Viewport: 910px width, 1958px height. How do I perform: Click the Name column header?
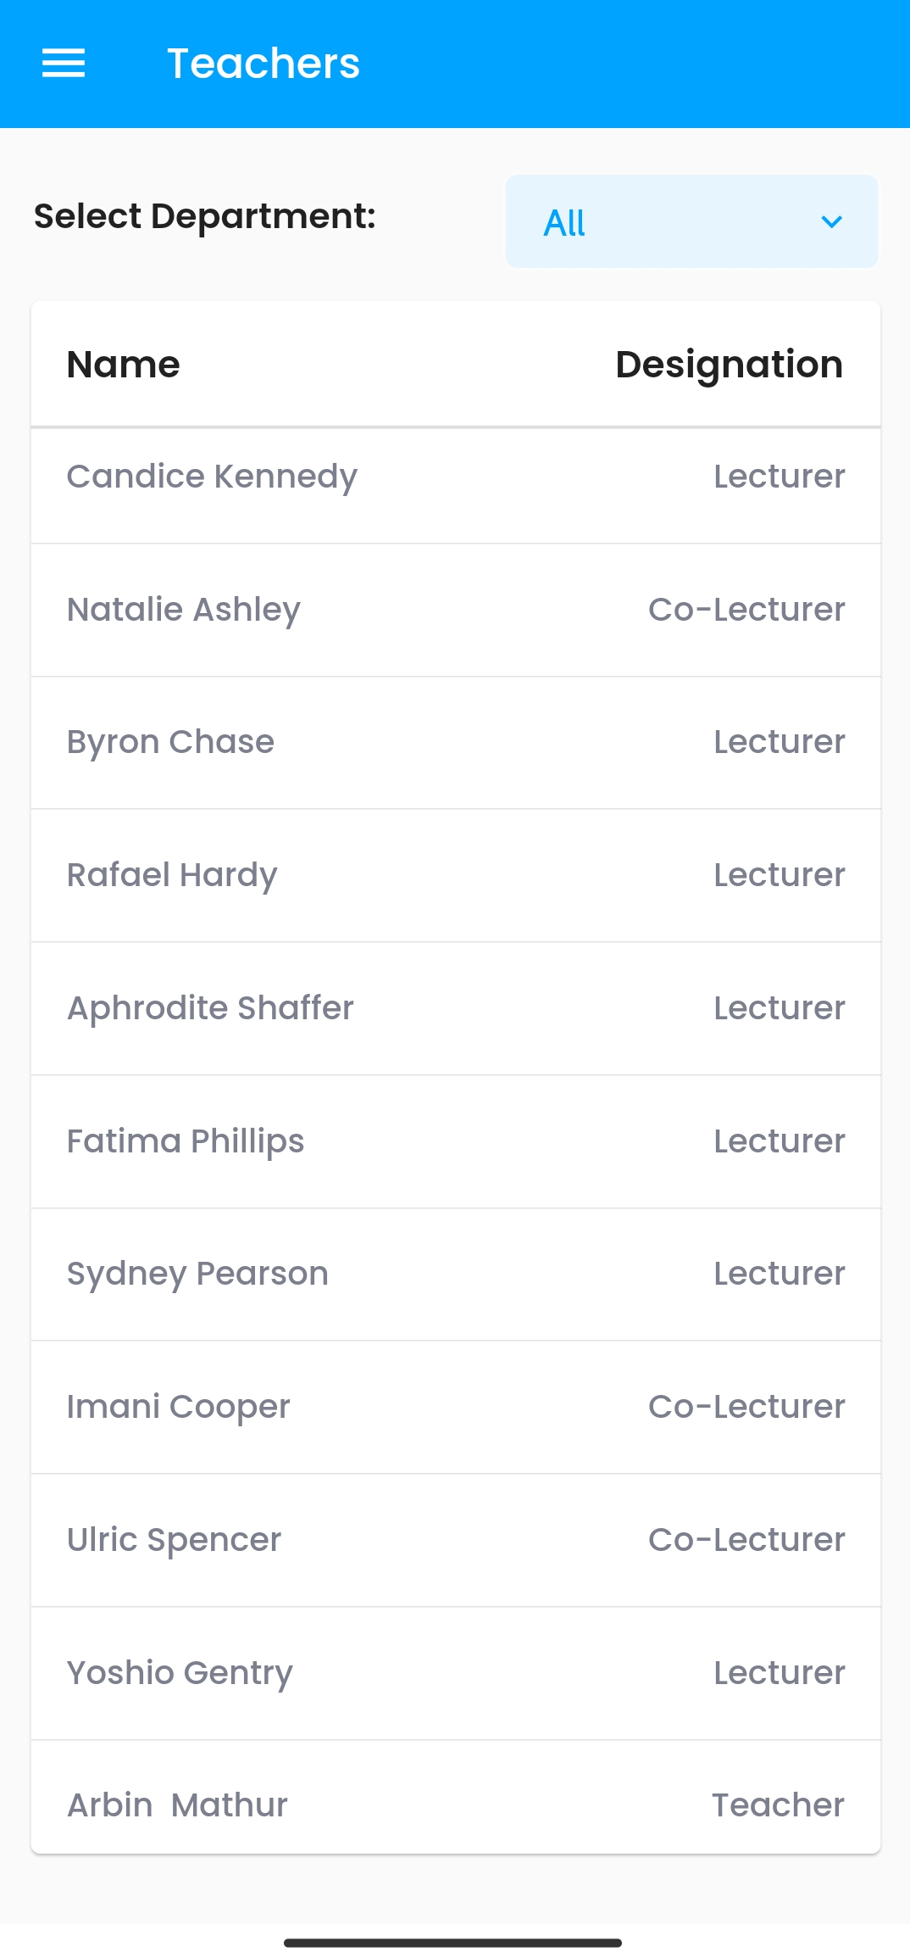[x=124, y=365]
